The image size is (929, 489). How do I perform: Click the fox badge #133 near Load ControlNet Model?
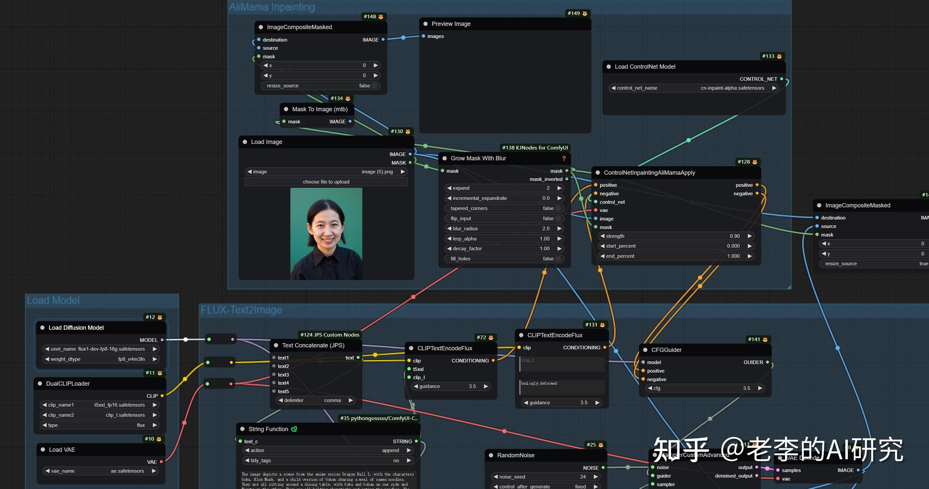[772, 56]
